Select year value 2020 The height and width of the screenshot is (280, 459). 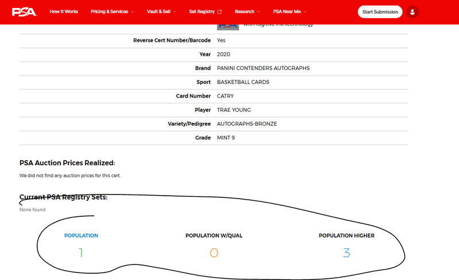[223, 54]
